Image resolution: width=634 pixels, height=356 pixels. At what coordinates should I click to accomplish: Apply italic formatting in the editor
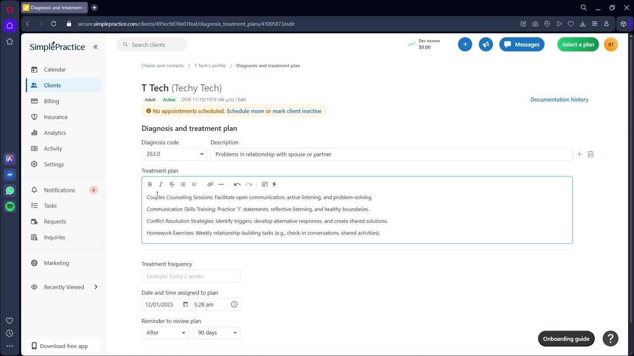[160, 184]
